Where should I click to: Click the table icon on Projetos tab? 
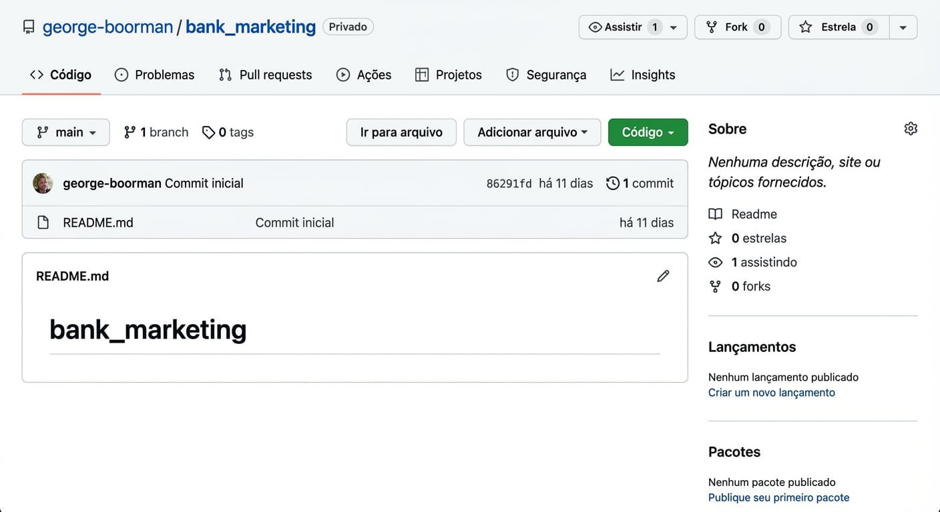[x=422, y=75]
